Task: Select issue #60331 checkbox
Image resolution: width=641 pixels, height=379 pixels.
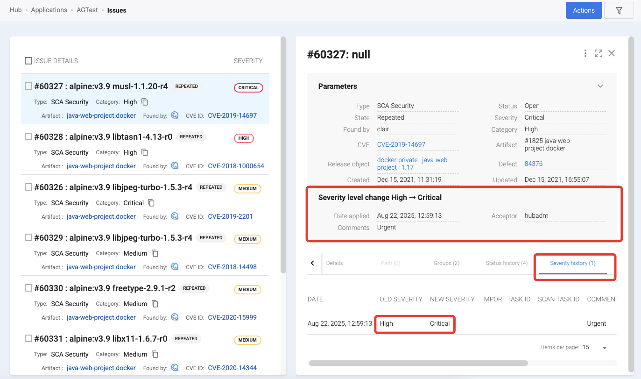Action: pyautogui.click(x=28, y=338)
